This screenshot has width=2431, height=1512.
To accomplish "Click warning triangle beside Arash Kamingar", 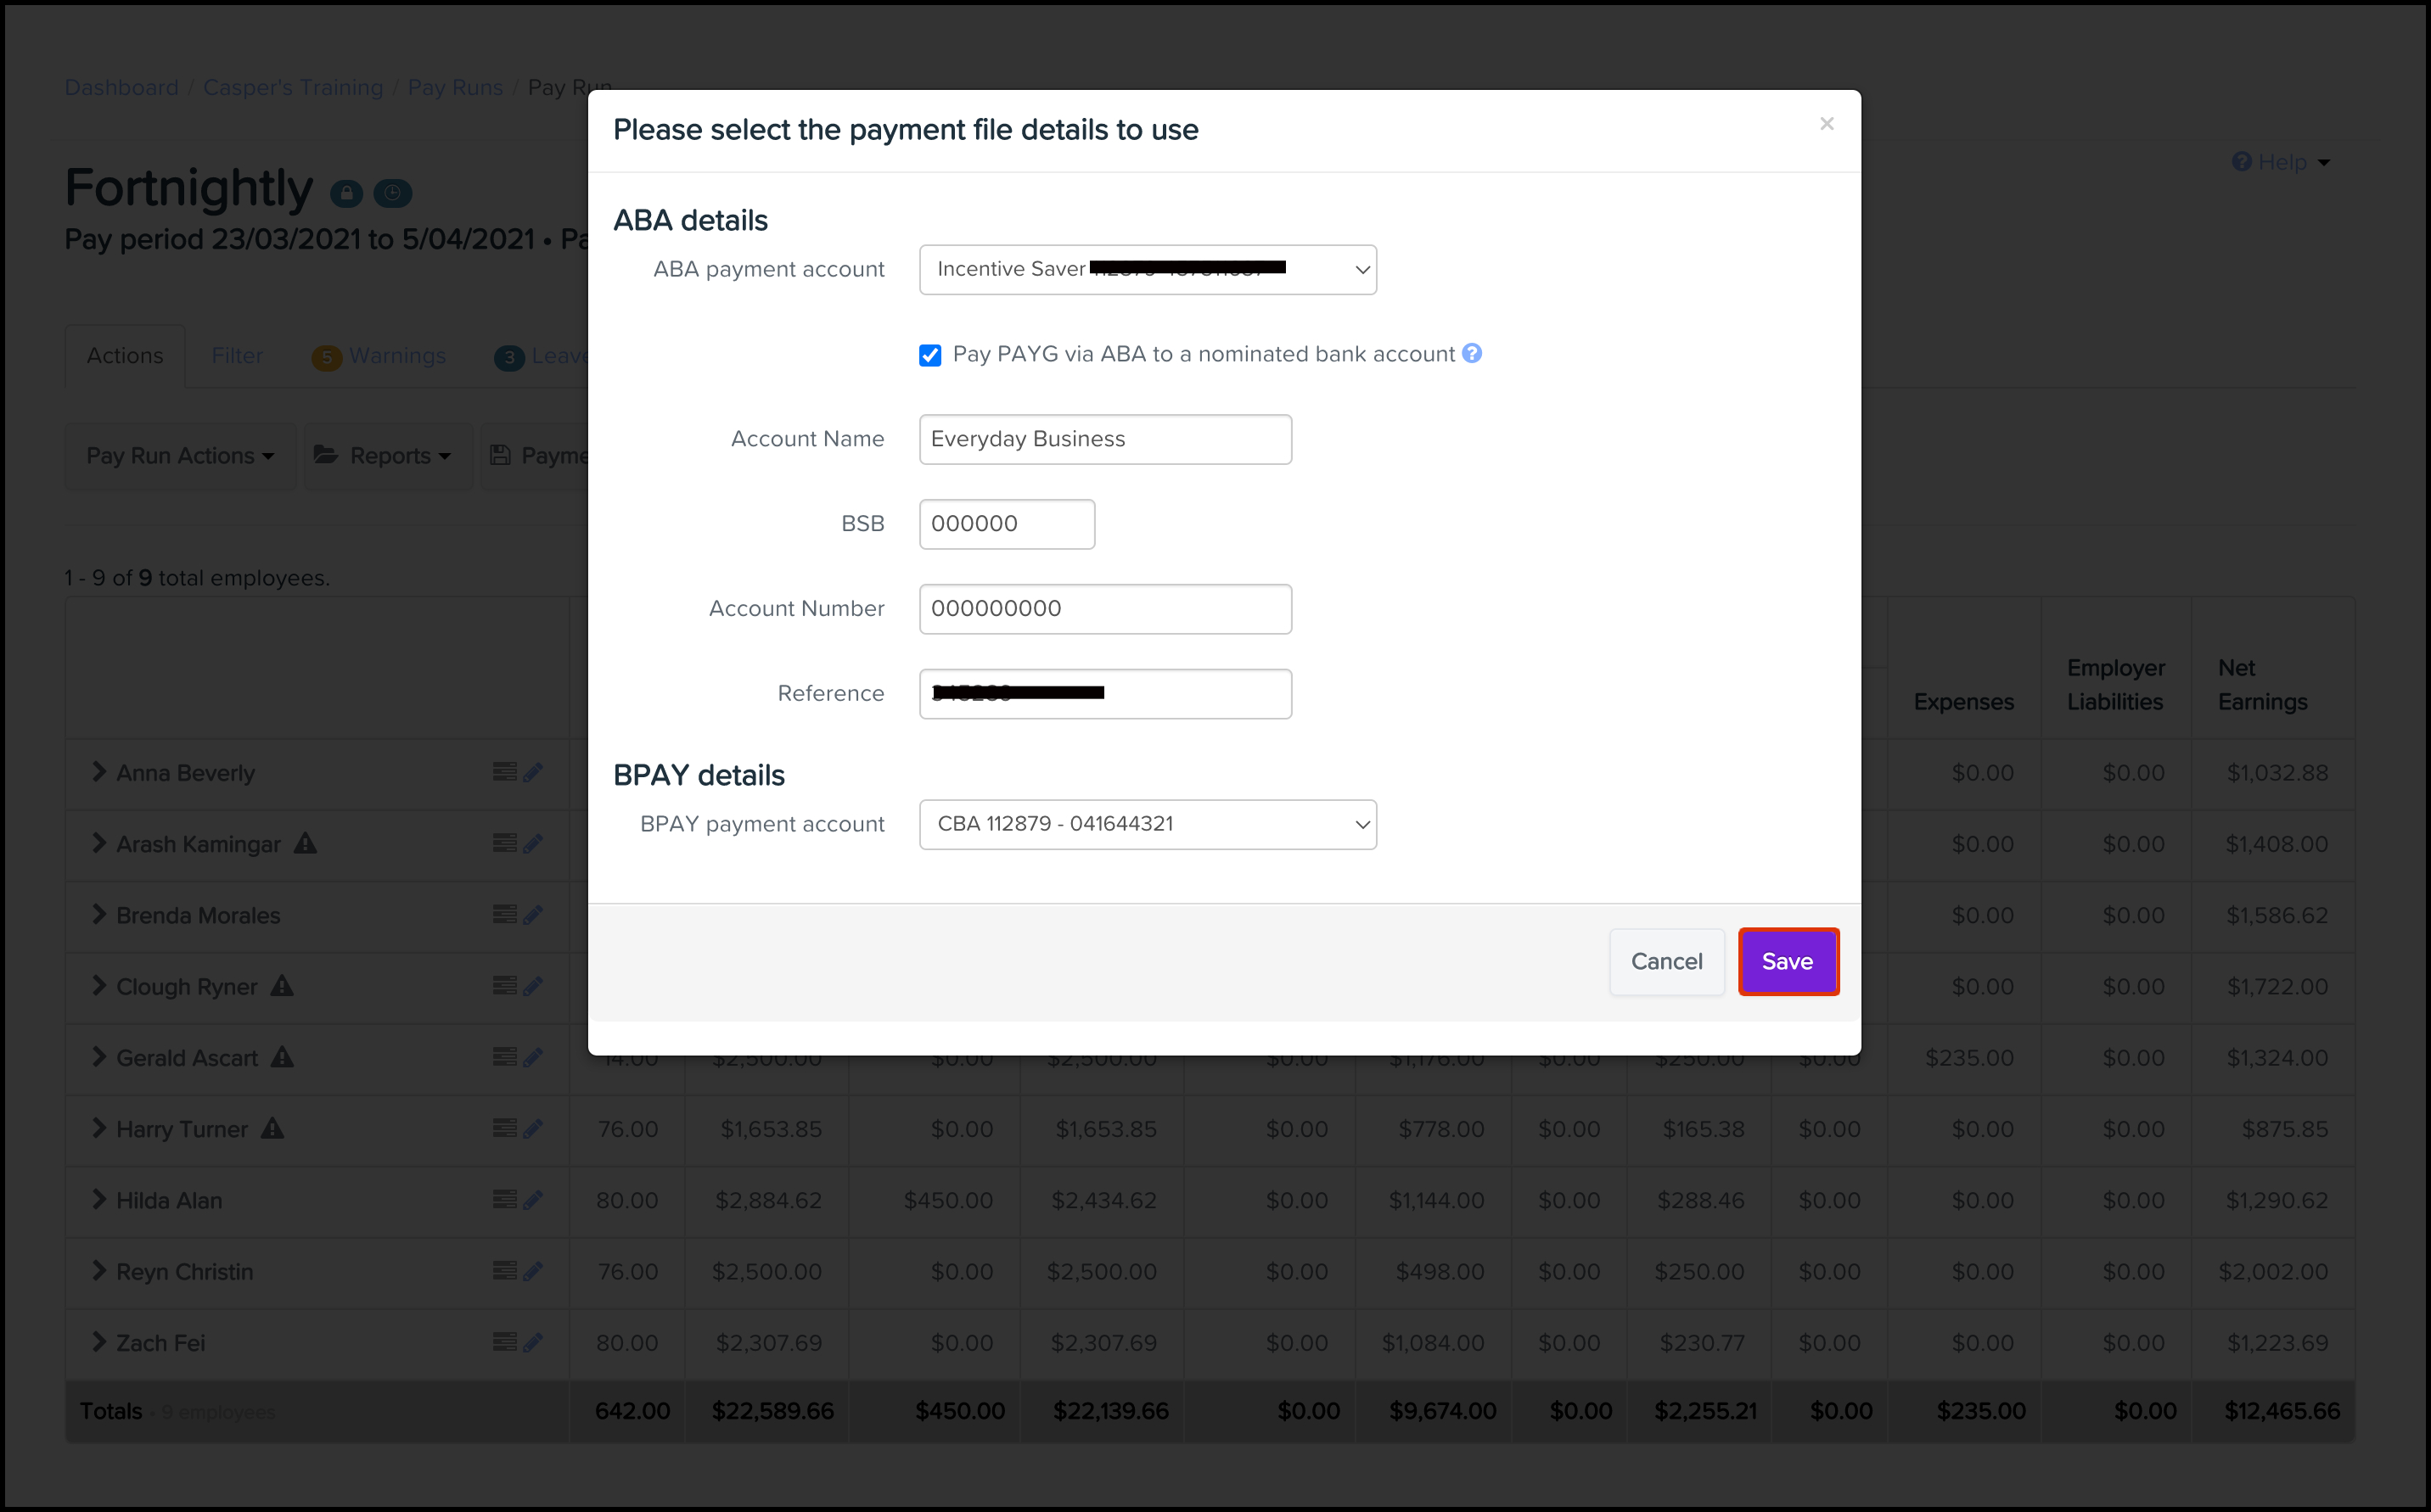I will pos(305,843).
